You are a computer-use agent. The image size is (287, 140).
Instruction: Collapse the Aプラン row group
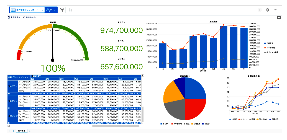click(9, 86)
